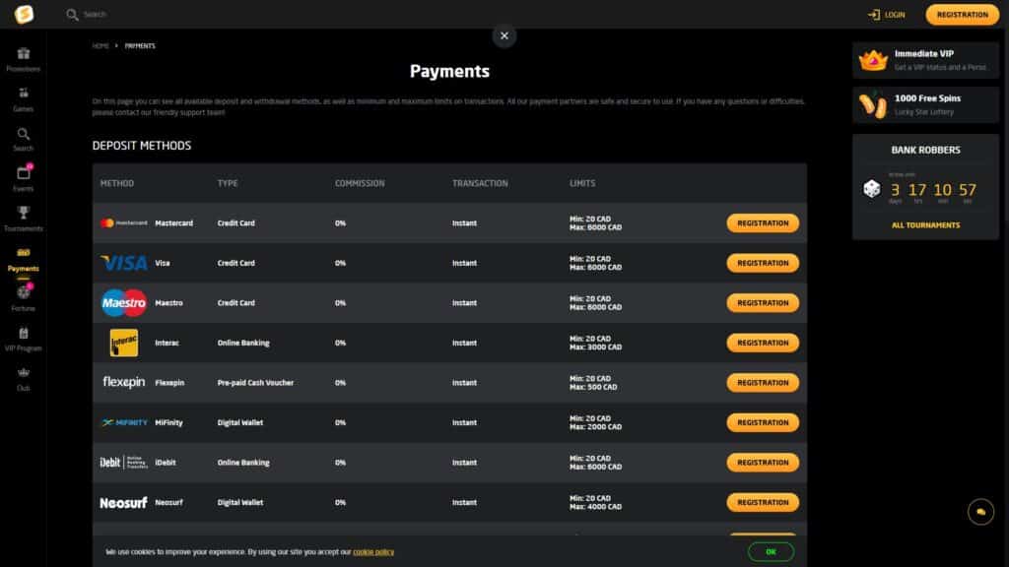Click the Immediate VIP crown icon
Image resolution: width=1009 pixels, height=567 pixels.
pos(873,60)
